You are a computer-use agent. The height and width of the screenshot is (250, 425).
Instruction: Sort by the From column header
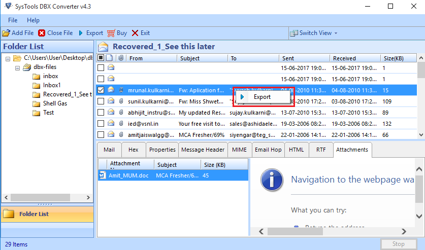click(152, 58)
